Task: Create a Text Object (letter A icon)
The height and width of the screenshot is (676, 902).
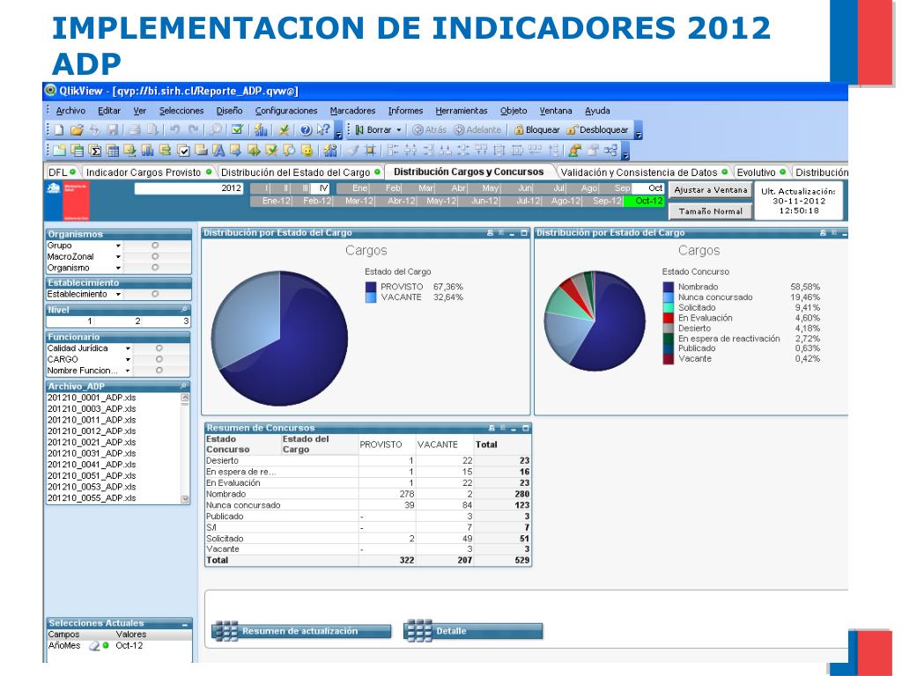Action: point(218,151)
